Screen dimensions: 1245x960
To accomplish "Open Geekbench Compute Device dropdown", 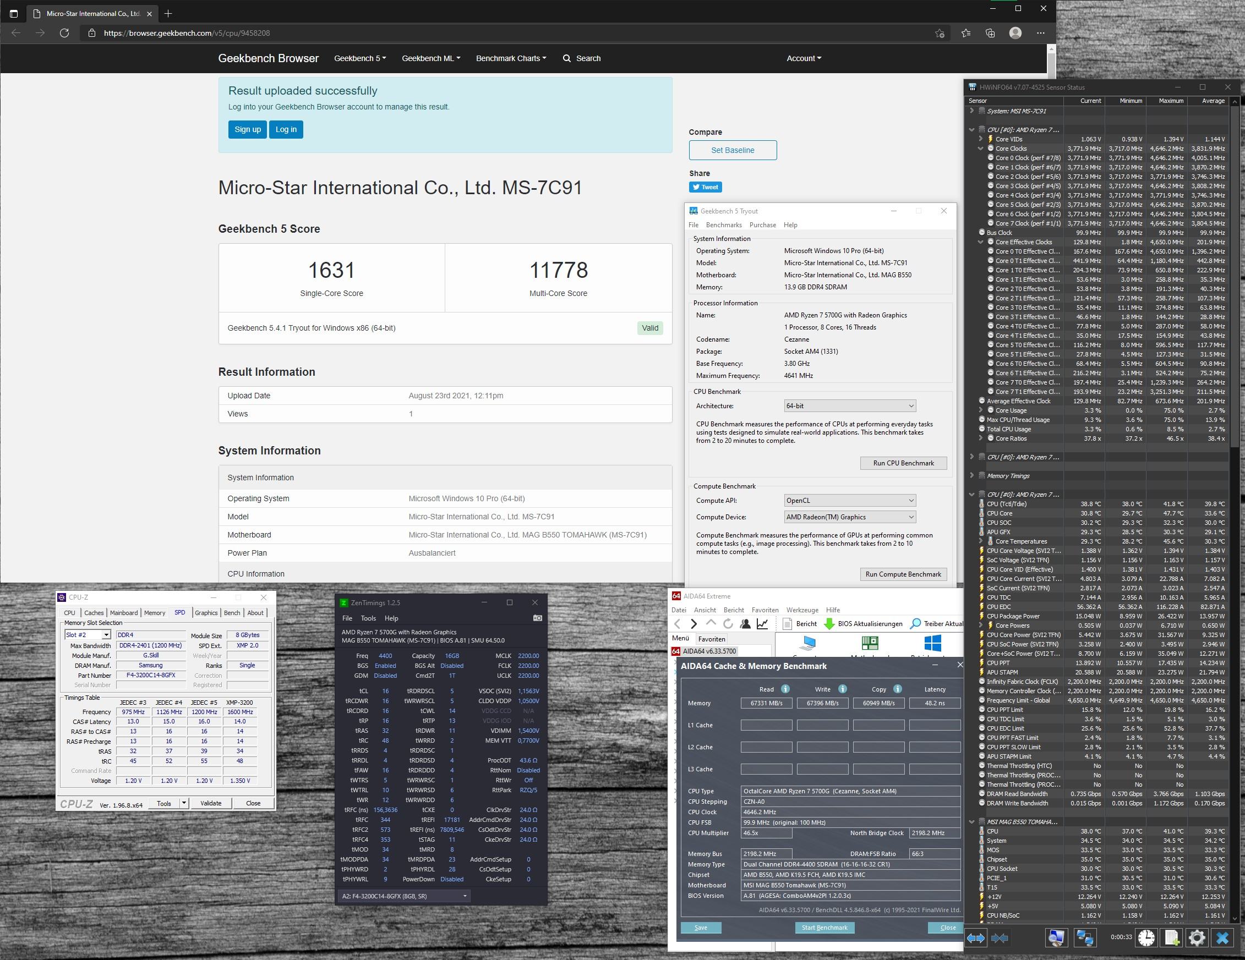I will [x=850, y=517].
